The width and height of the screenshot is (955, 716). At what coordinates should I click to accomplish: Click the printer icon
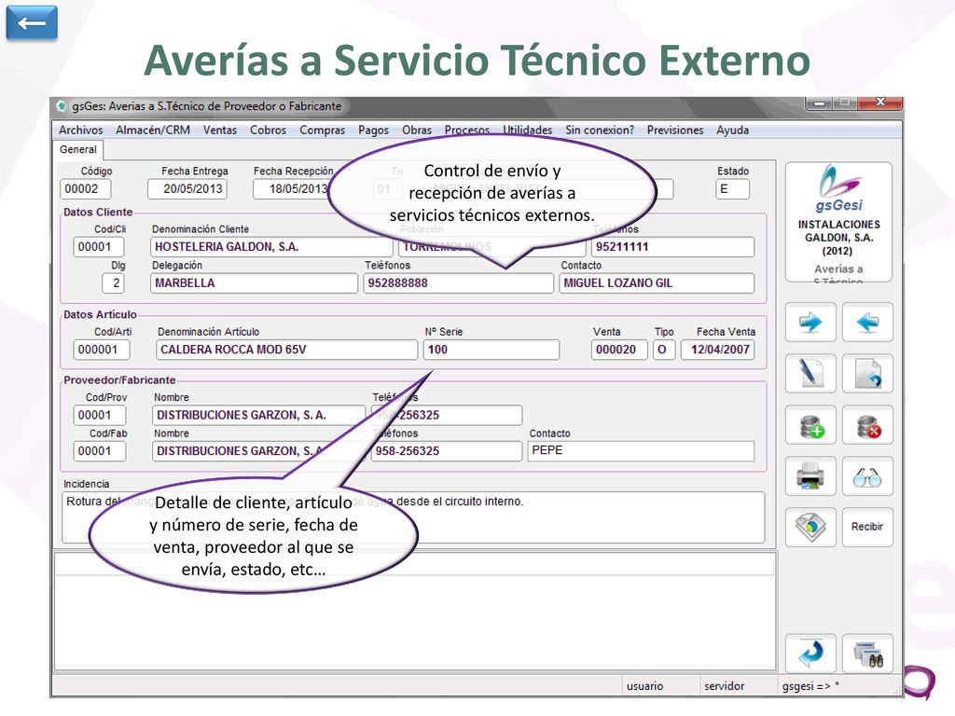[x=810, y=476]
